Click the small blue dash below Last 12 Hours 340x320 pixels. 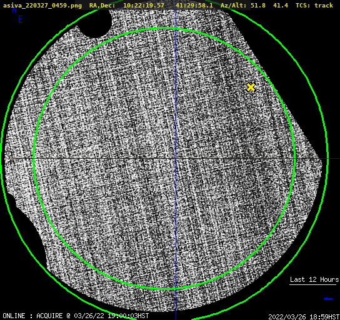[x=328, y=299]
